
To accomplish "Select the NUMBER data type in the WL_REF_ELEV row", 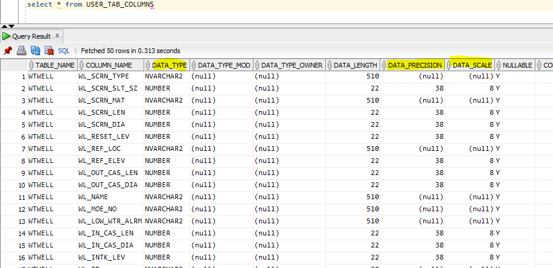I will (x=167, y=161).
